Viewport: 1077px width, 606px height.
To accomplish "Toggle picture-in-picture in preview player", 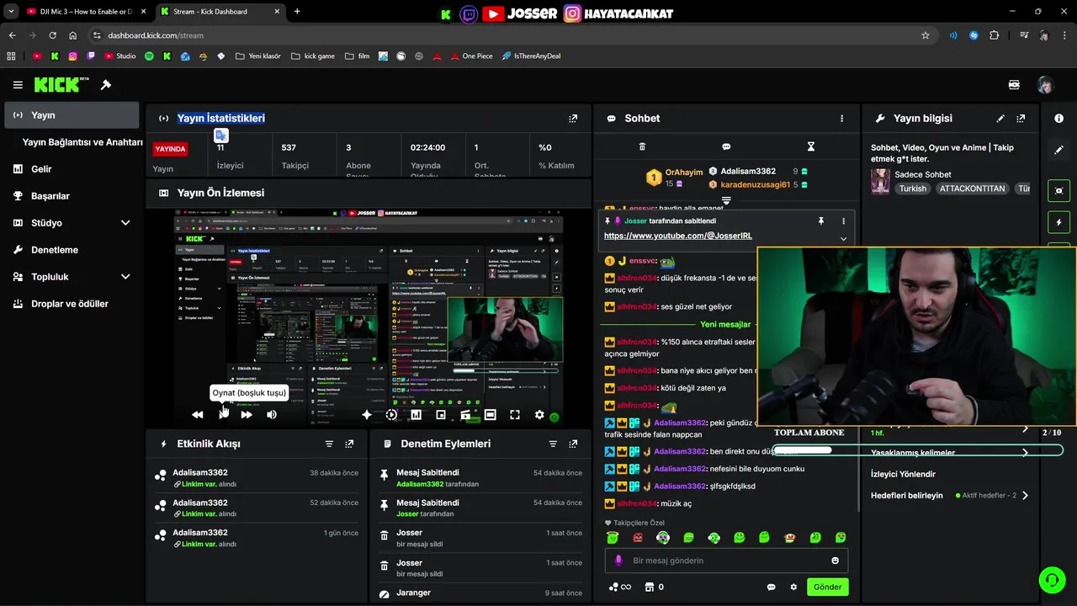I will coord(441,414).
